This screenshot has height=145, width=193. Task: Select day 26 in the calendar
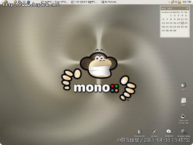tap(186, 27)
